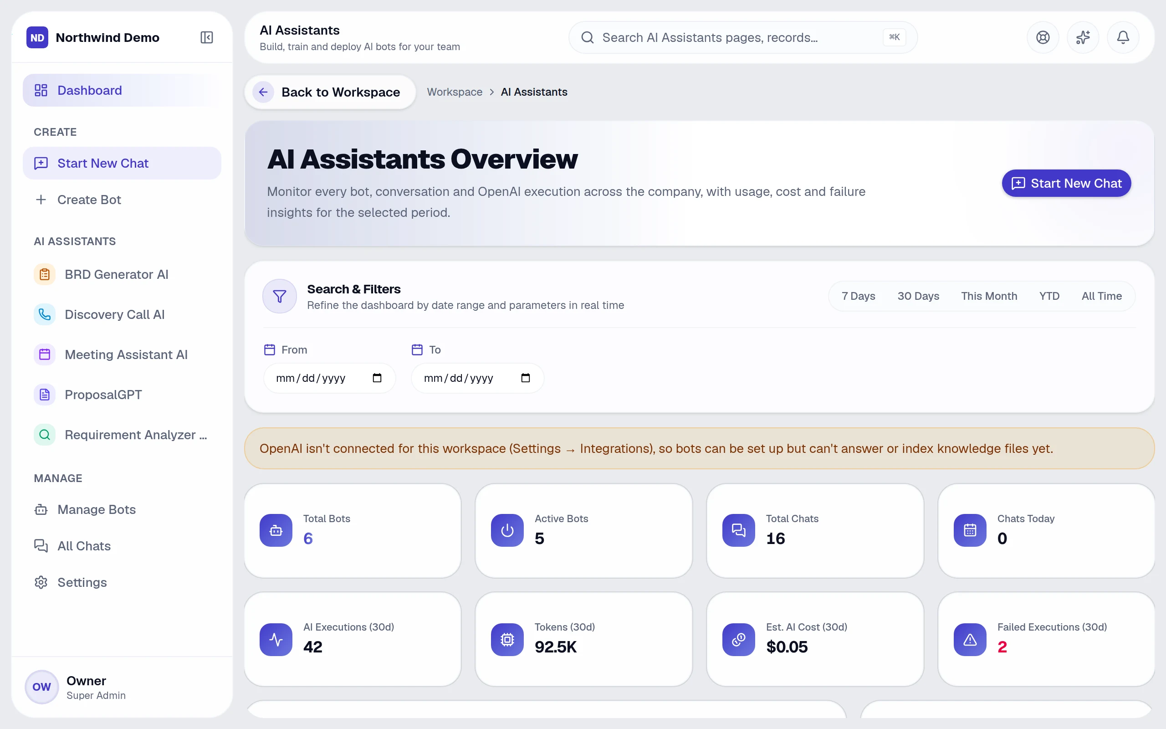1166x729 pixels.
Task: Click the To date input field
Action: [477, 378]
